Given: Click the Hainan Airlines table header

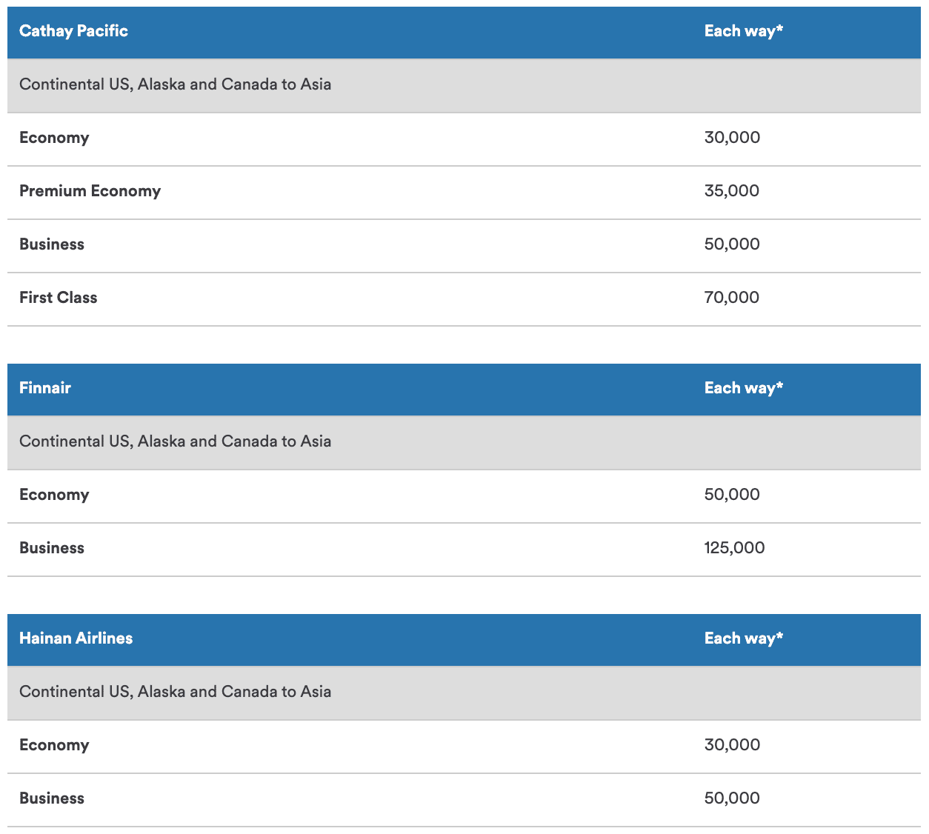Looking at the screenshot, I should point(76,638).
